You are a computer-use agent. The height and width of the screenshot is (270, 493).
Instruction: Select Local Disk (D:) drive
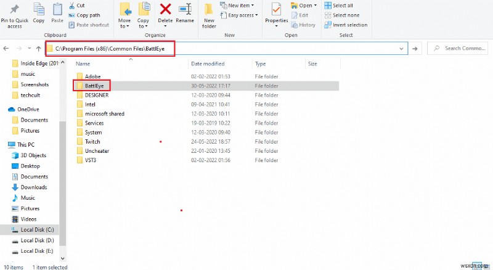[x=33, y=240]
